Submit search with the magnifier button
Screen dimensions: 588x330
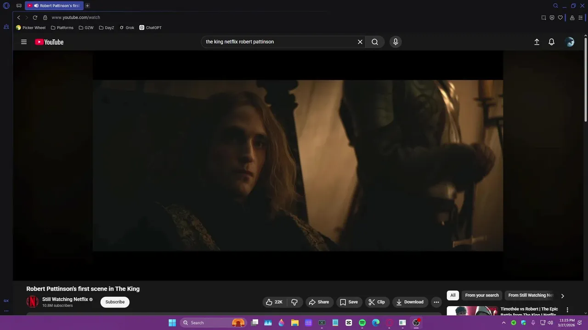click(375, 42)
